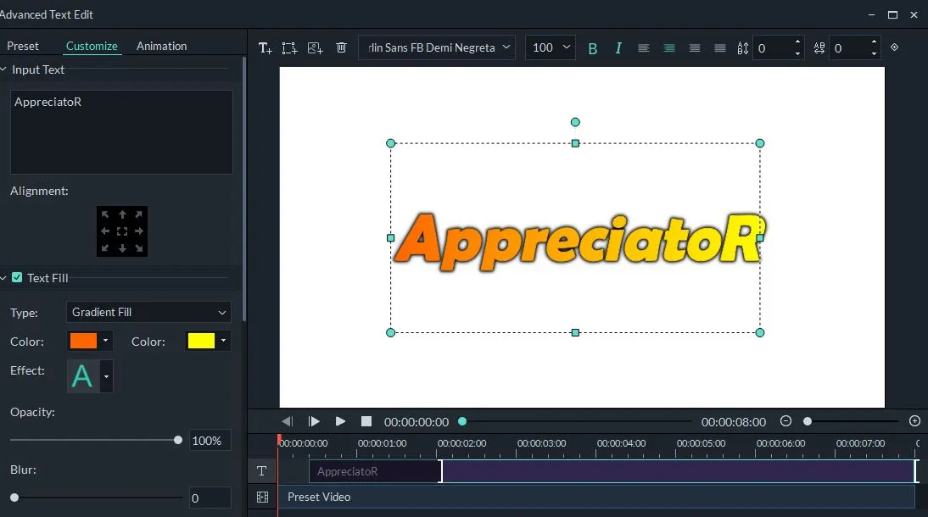Click the timeline zoom slider handle

coord(808,421)
